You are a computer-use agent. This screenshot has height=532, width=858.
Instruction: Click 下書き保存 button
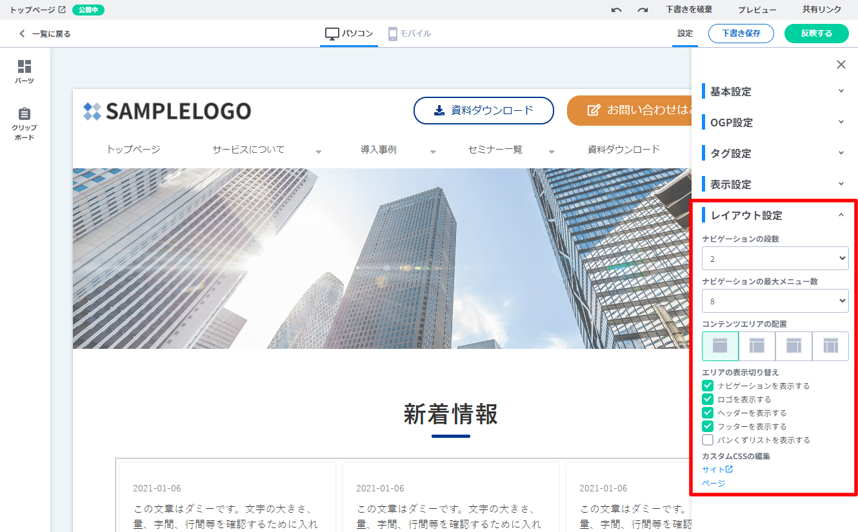point(741,34)
